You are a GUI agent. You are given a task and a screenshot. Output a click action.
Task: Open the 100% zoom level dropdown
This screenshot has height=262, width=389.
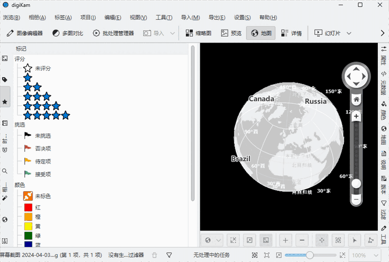[364, 255]
